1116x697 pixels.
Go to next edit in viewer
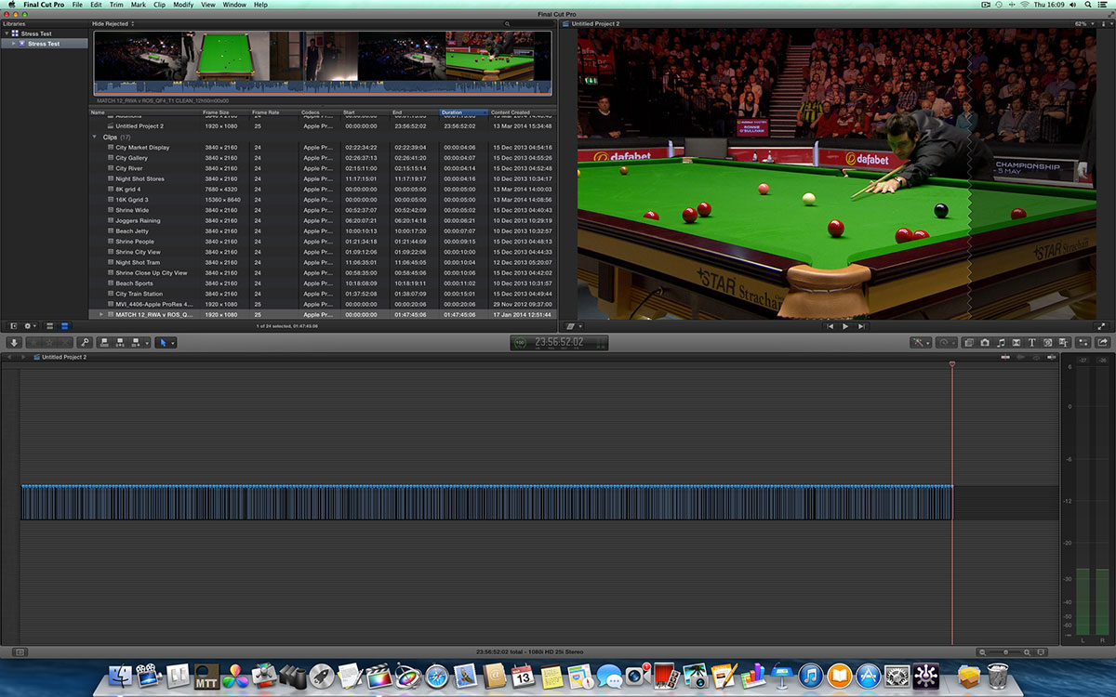pos(861,326)
